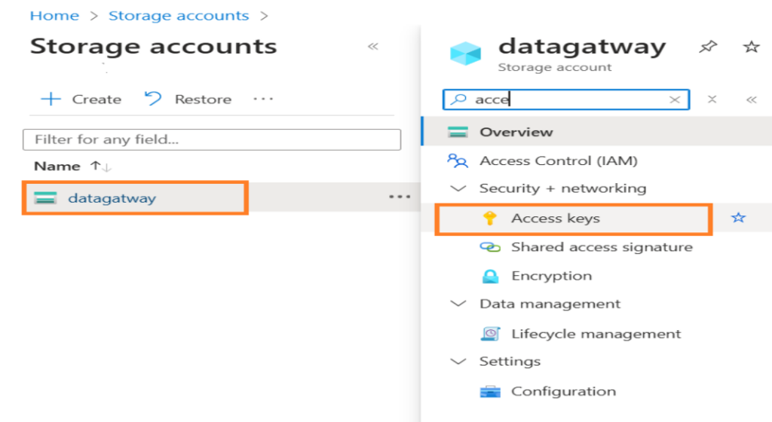The height and width of the screenshot is (422, 772).
Task: Favorite Access keys with the blue star
Action: click(738, 217)
